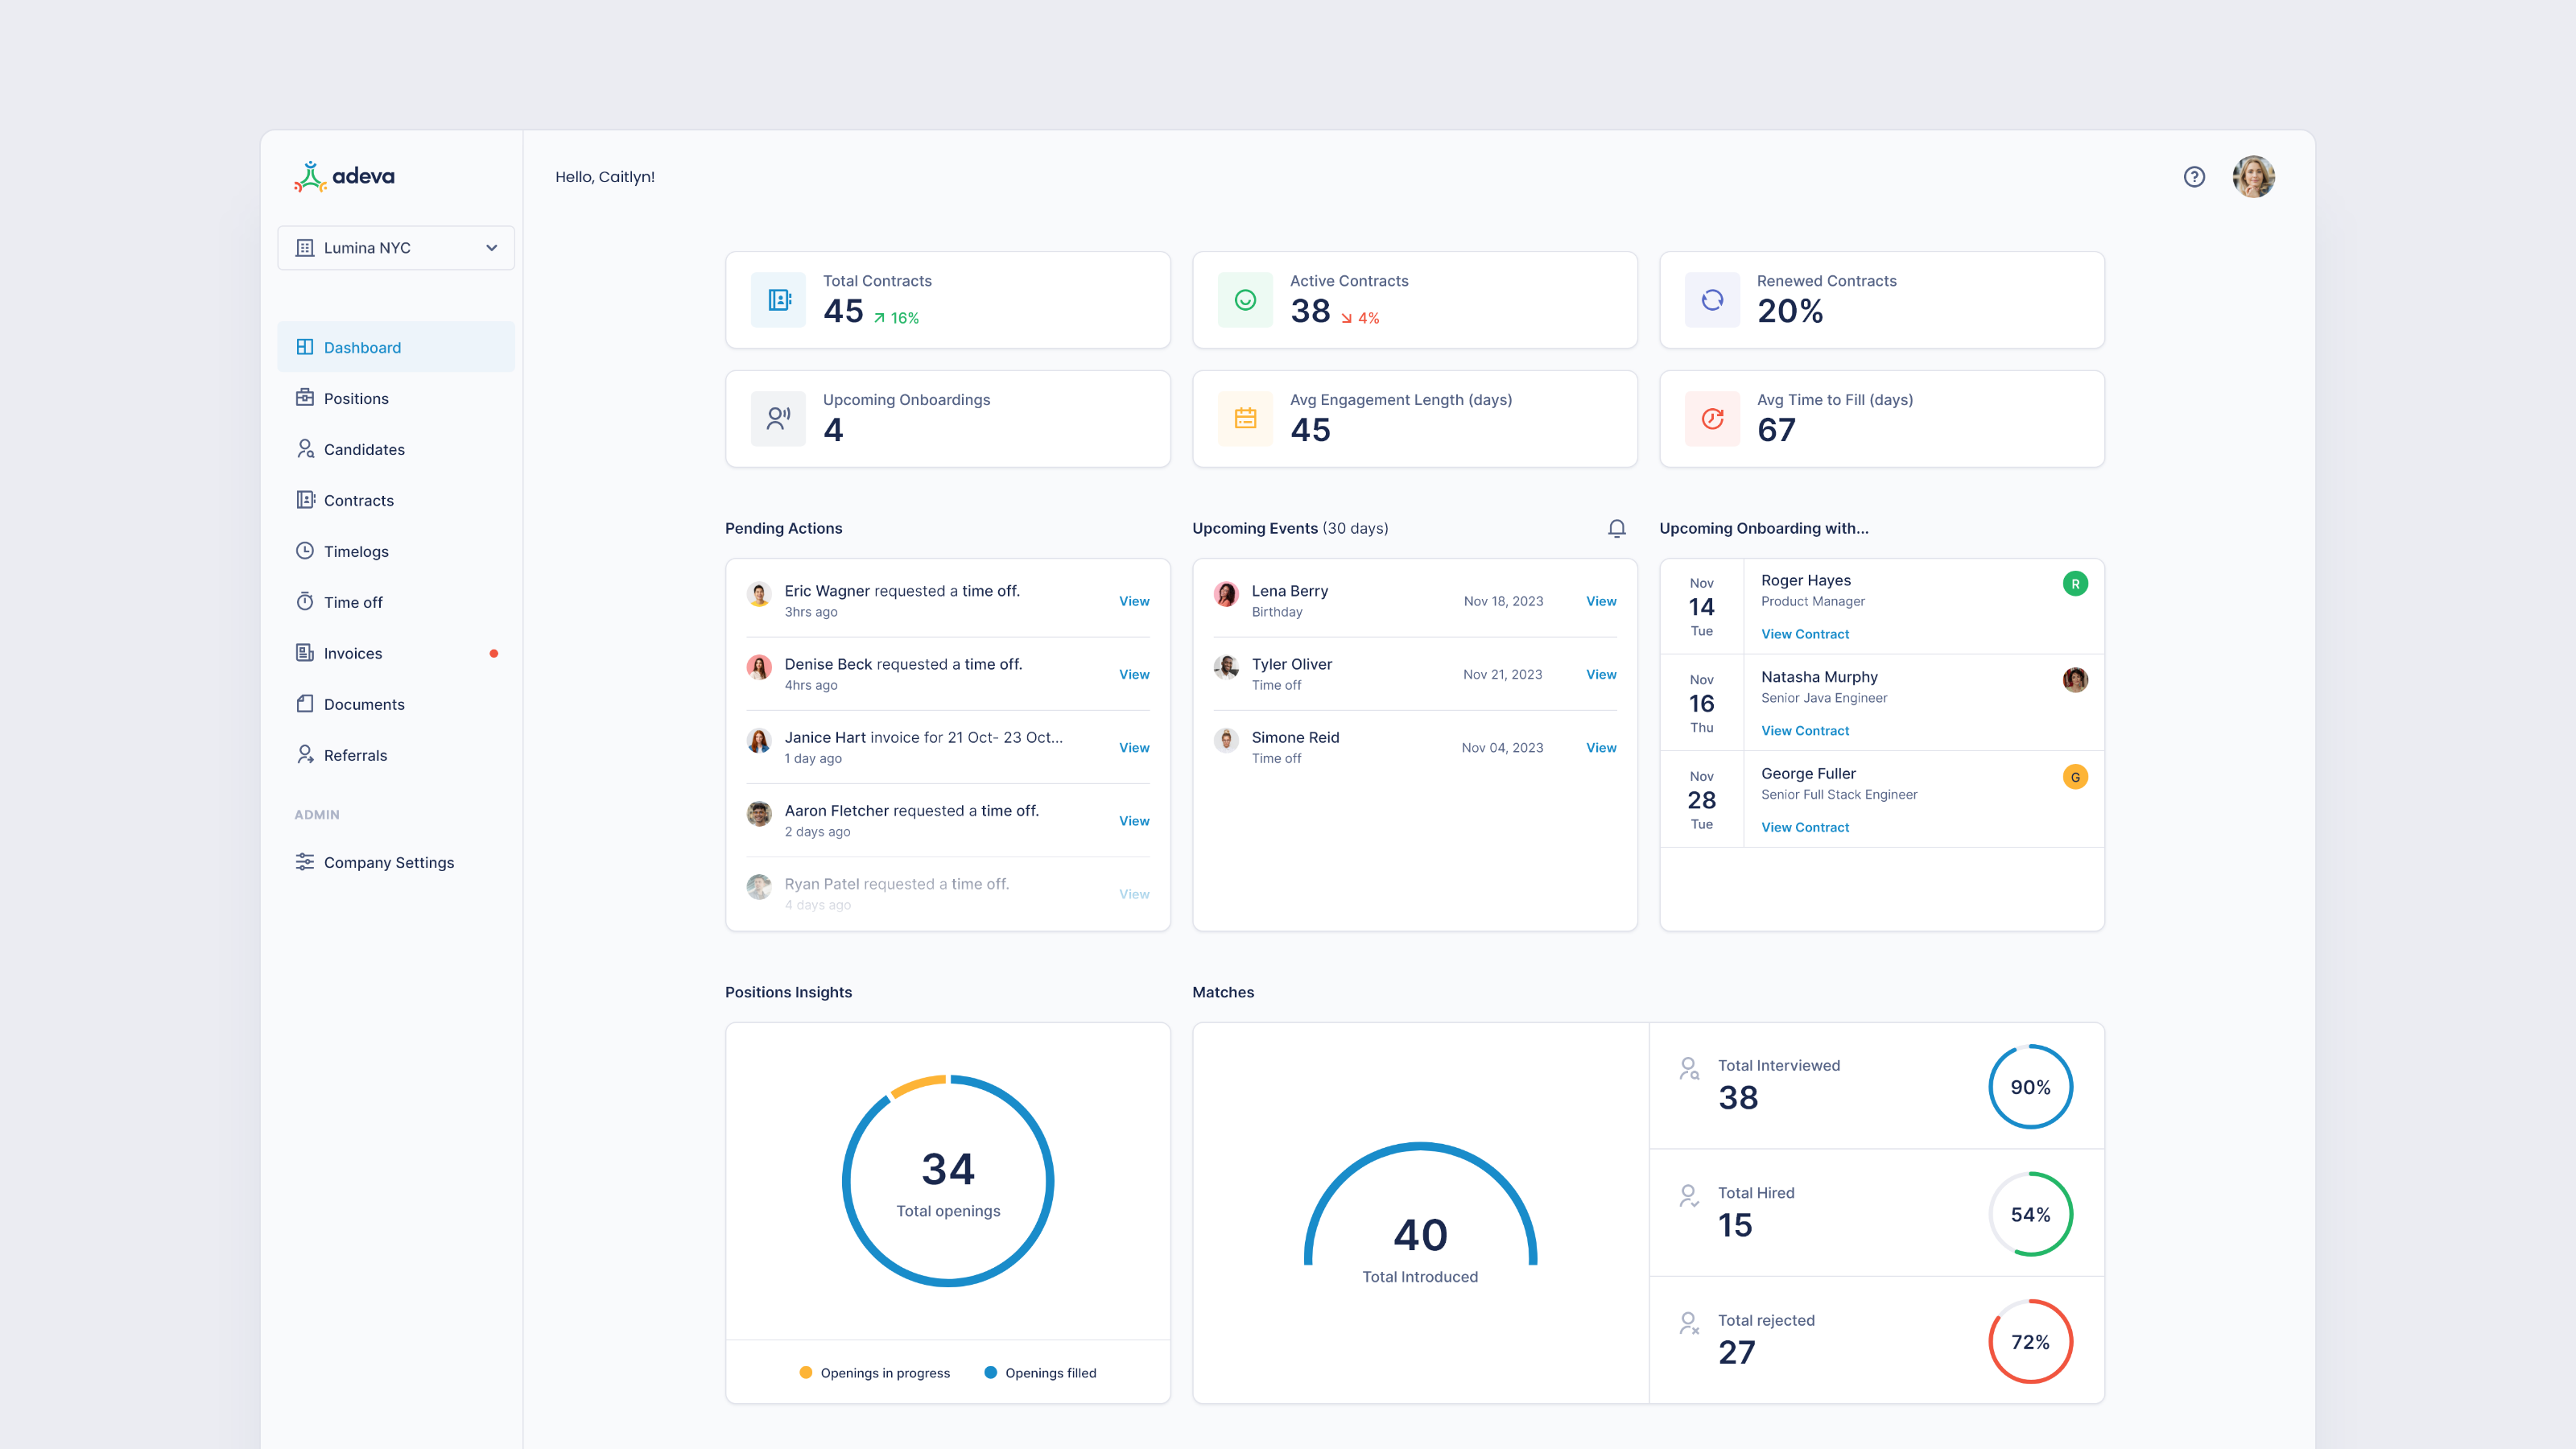The image size is (2576, 1449).
Task: Click the Upcoming Onboardings person icon
Action: (778, 419)
